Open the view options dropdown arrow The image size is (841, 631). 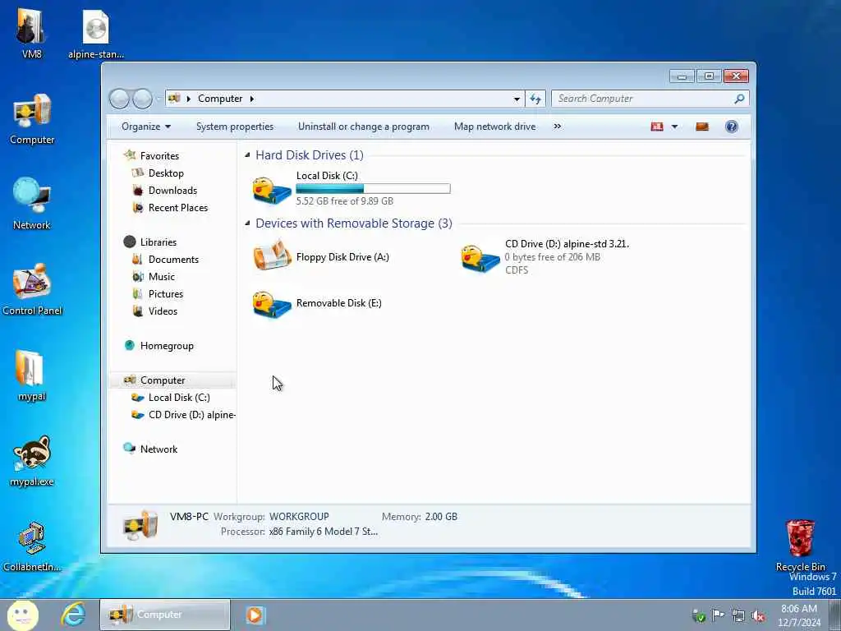click(675, 127)
